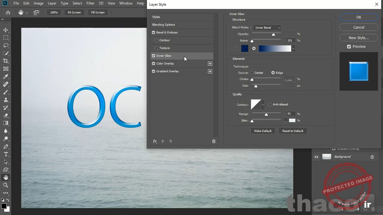
Task: Toggle the Preview checkbox
Action: coord(349,47)
